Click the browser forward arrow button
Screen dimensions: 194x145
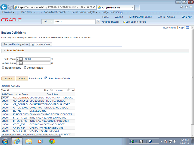pyautogui.click(x=10, y=7)
